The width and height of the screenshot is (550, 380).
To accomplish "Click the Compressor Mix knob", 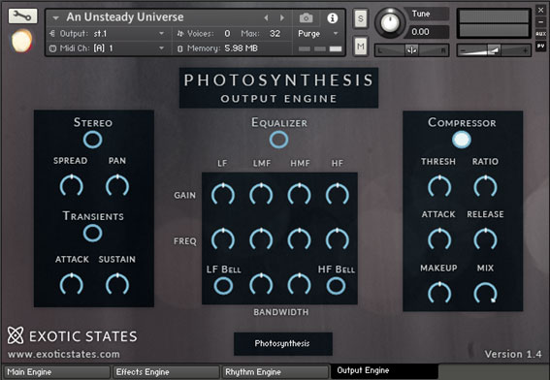I will (x=485, y=293).
